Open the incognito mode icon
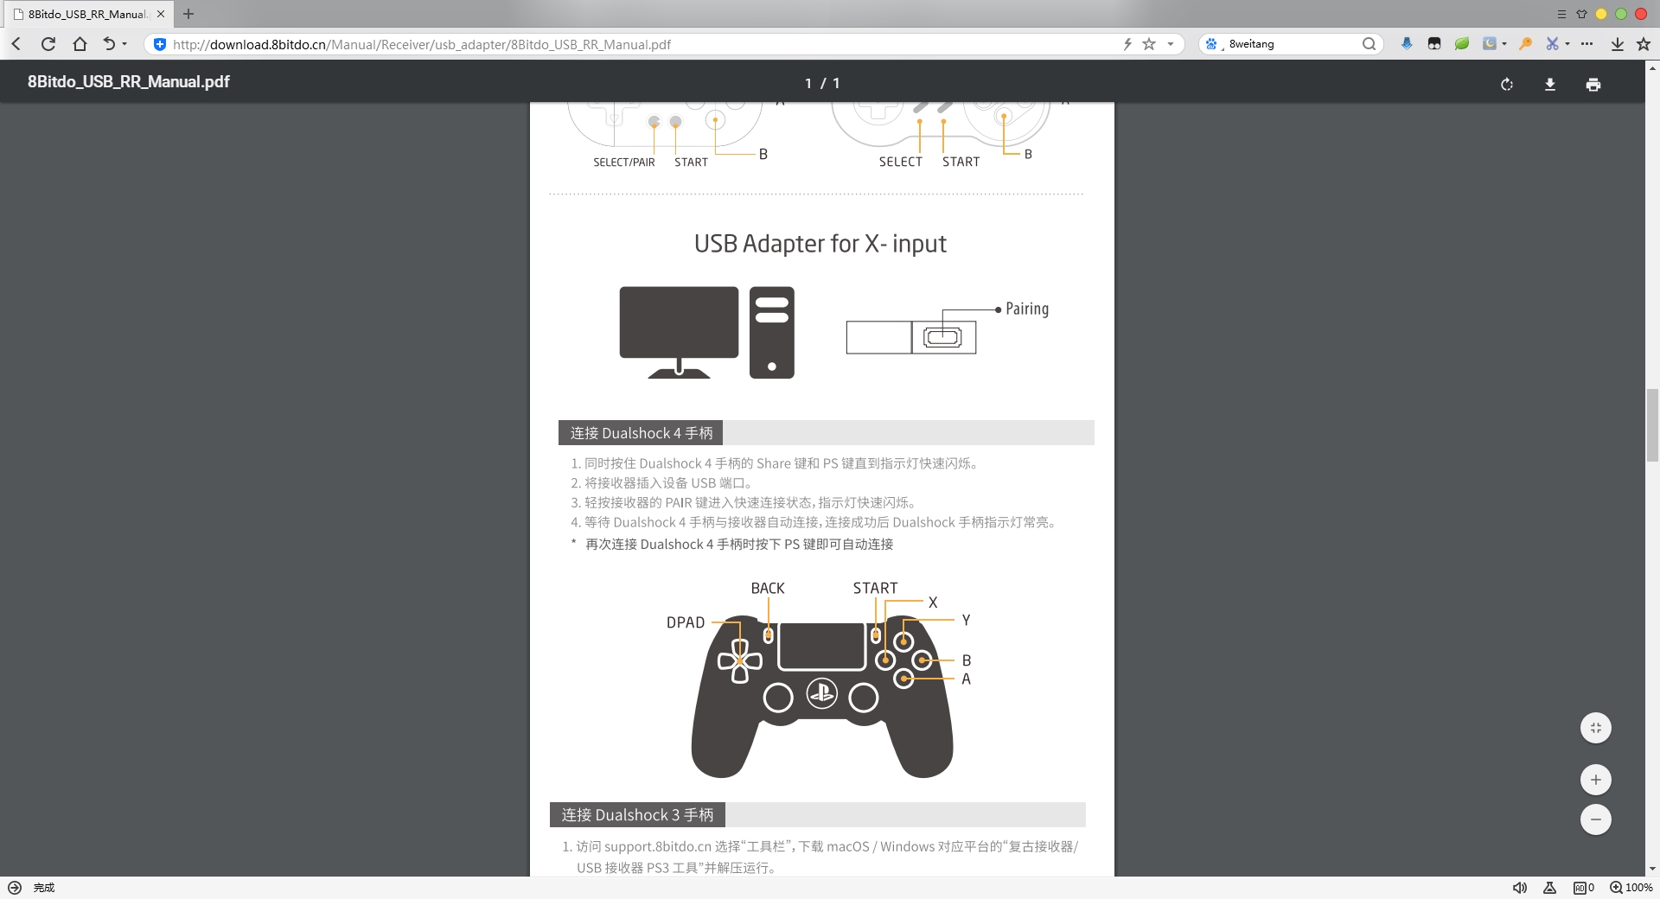 [x=1433, y=44]
